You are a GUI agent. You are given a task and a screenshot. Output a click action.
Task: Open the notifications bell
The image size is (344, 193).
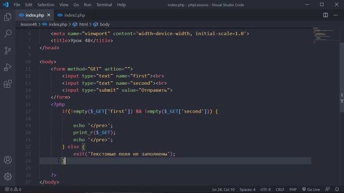337,189
